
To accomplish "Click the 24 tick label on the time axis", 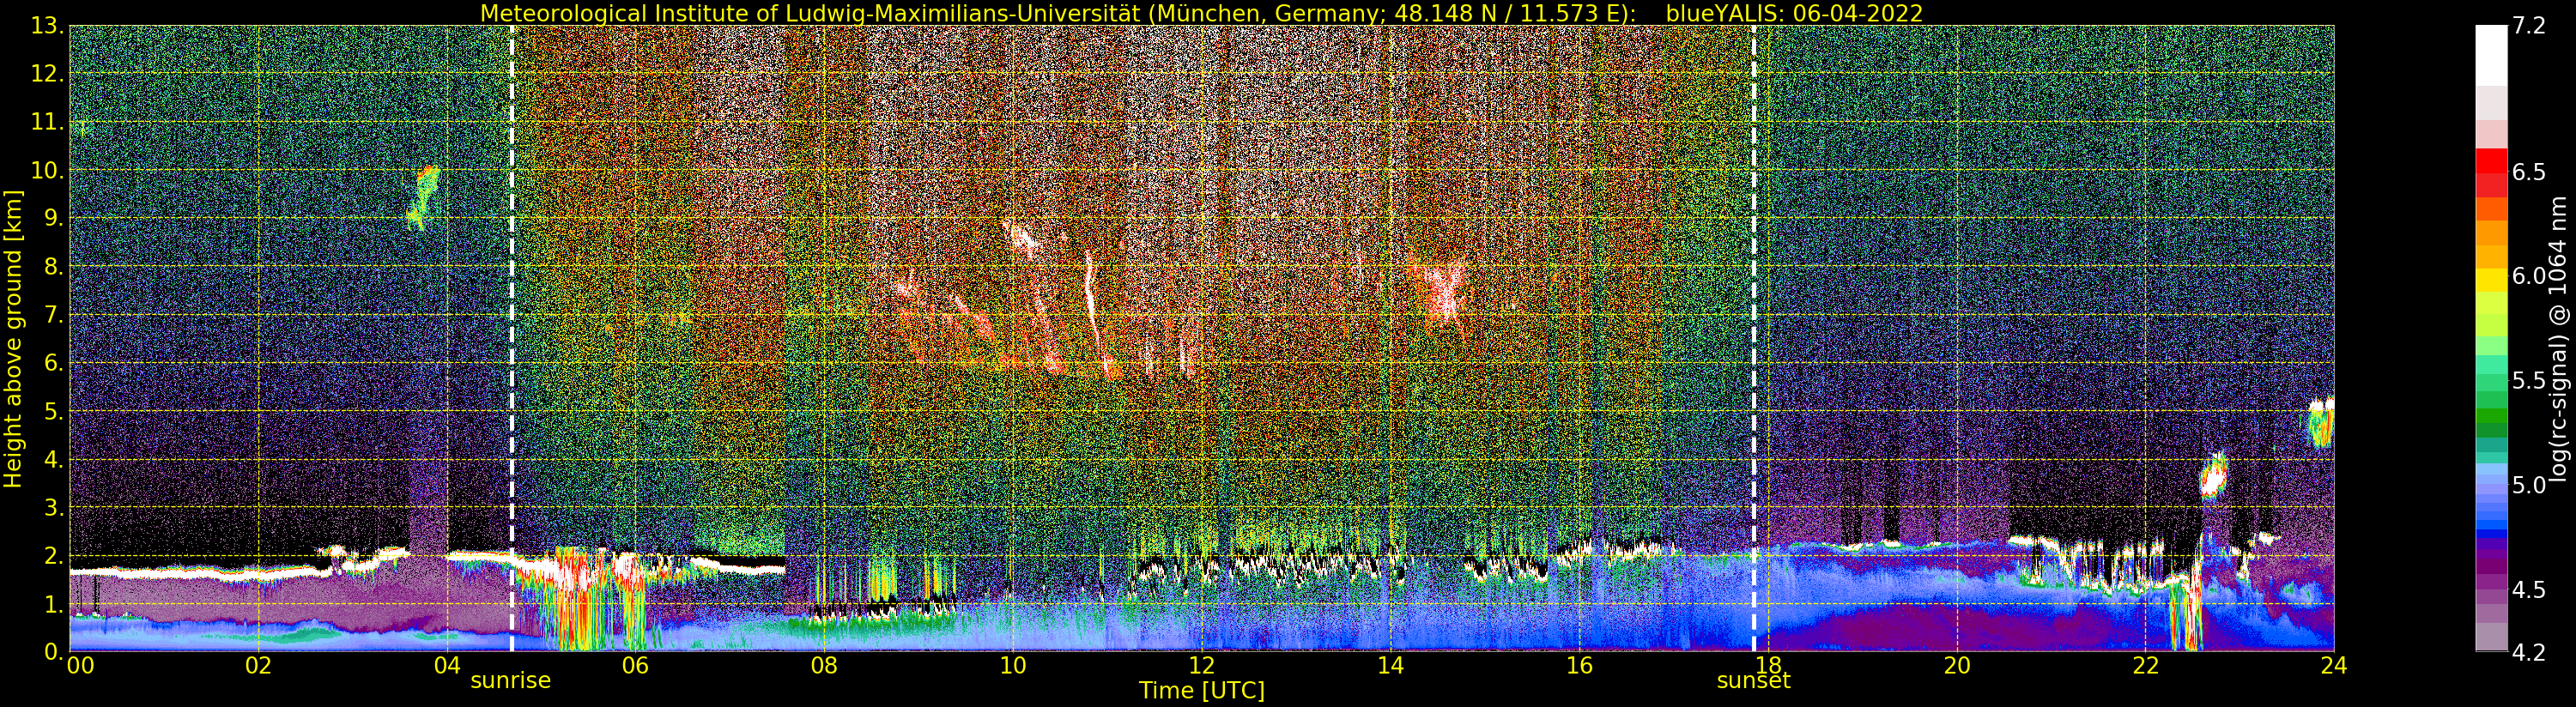I will [x=2334, y=666].
